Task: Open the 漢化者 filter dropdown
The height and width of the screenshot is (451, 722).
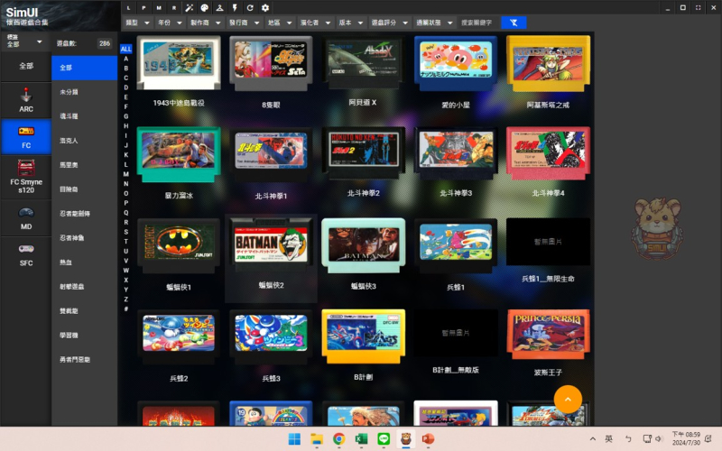Action: pos(315,23)
